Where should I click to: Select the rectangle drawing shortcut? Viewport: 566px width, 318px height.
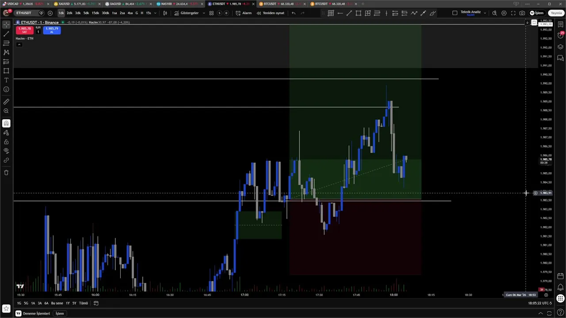358,13
